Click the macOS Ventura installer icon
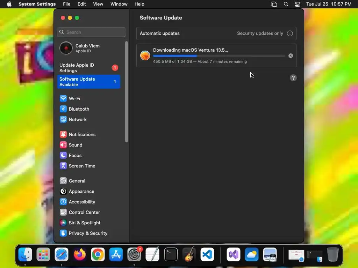The height and width of the screenshot is (268, 358). (x=145, y=55)
